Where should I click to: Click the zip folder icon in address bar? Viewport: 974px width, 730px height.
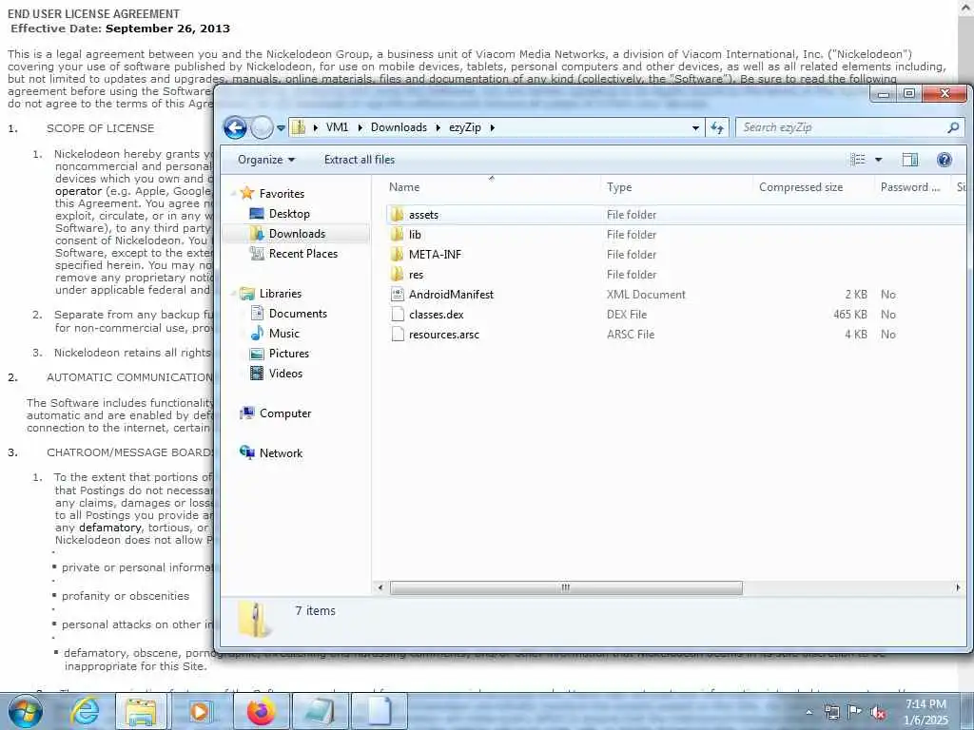coord(299,127)
